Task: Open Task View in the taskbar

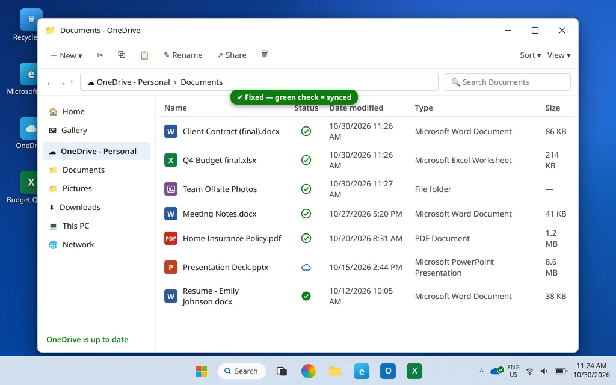Action: click(x=282, y=371)
